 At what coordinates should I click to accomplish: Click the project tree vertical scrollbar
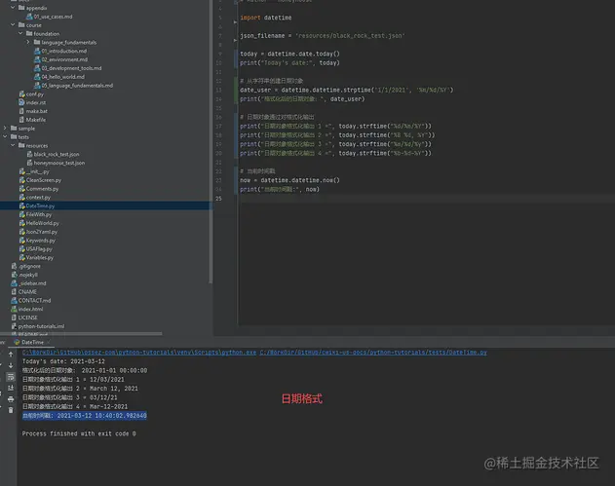point(211,141)
